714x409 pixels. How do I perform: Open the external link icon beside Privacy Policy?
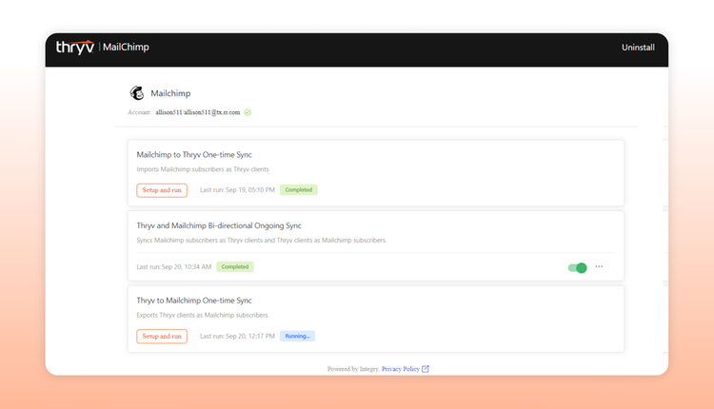426,369
